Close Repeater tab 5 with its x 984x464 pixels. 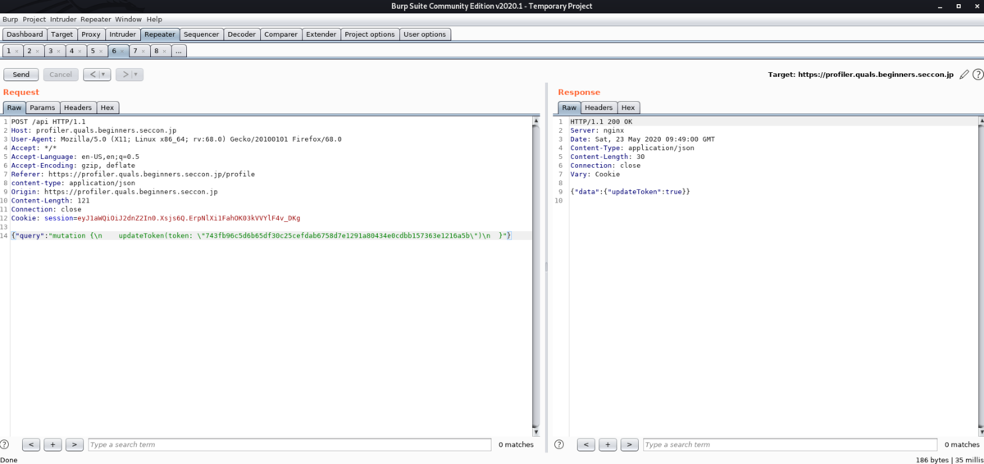pos(102,51)
